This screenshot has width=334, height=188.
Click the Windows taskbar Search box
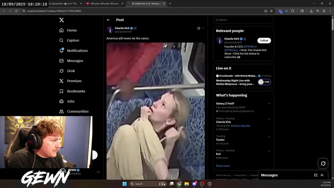[x=148, y=184]
